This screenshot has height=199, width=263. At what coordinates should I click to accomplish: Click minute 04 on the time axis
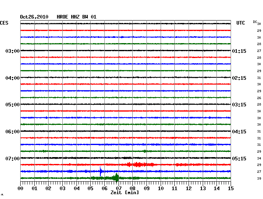76,189
